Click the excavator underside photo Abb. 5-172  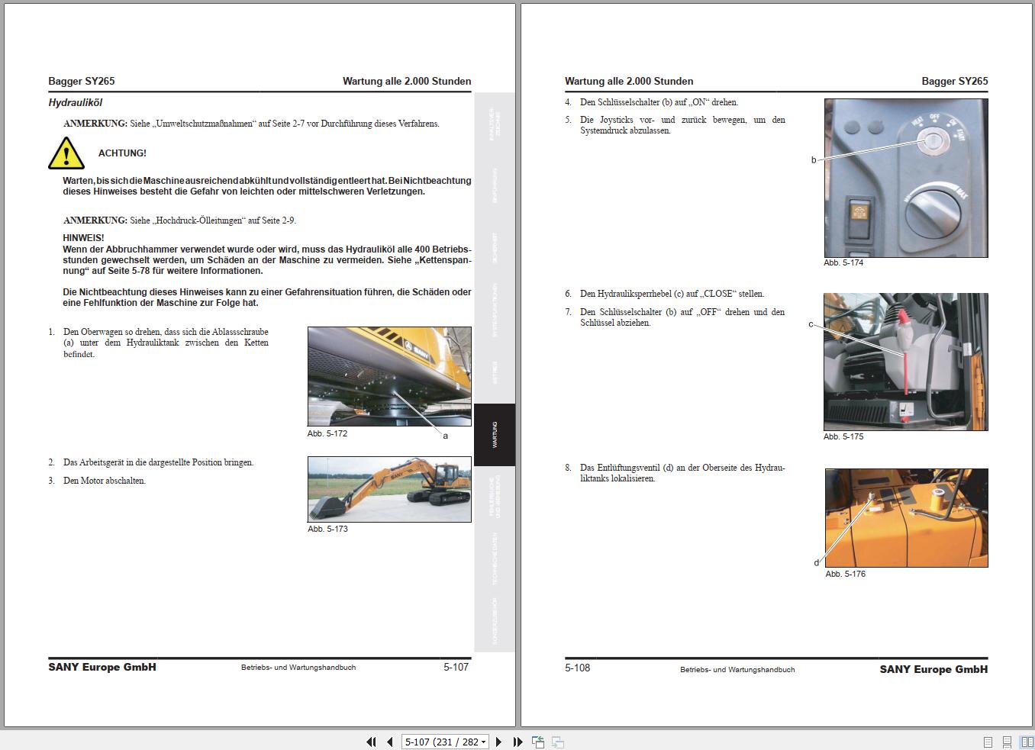click(389, 376)
